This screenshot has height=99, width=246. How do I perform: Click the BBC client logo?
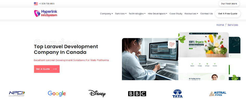click(x=137, y=94)
